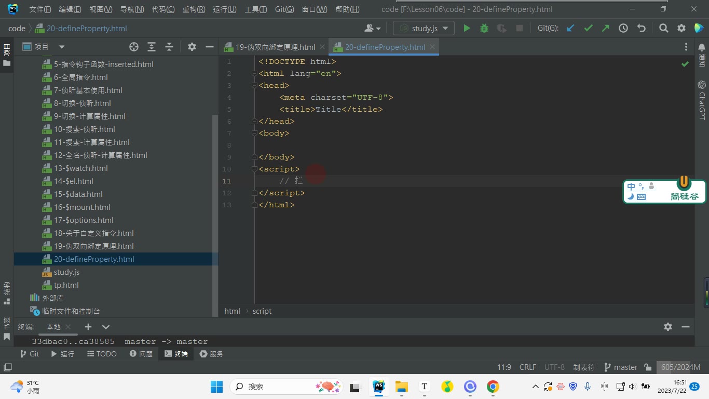Image resolution: width=709 pixels, height=399 pixels.
Task: Toggle the 终端 tool window button
Action: pos(176,354)
